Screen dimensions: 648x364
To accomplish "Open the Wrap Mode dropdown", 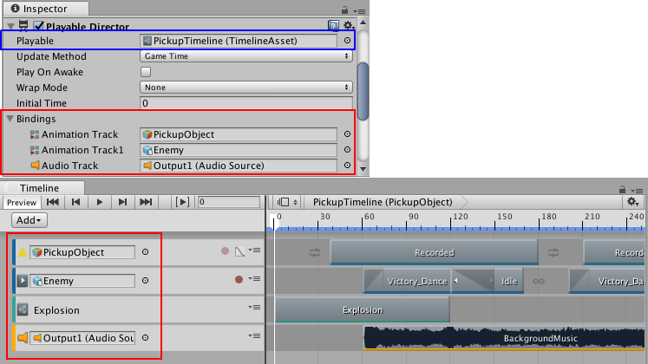I will pos(246,88).
